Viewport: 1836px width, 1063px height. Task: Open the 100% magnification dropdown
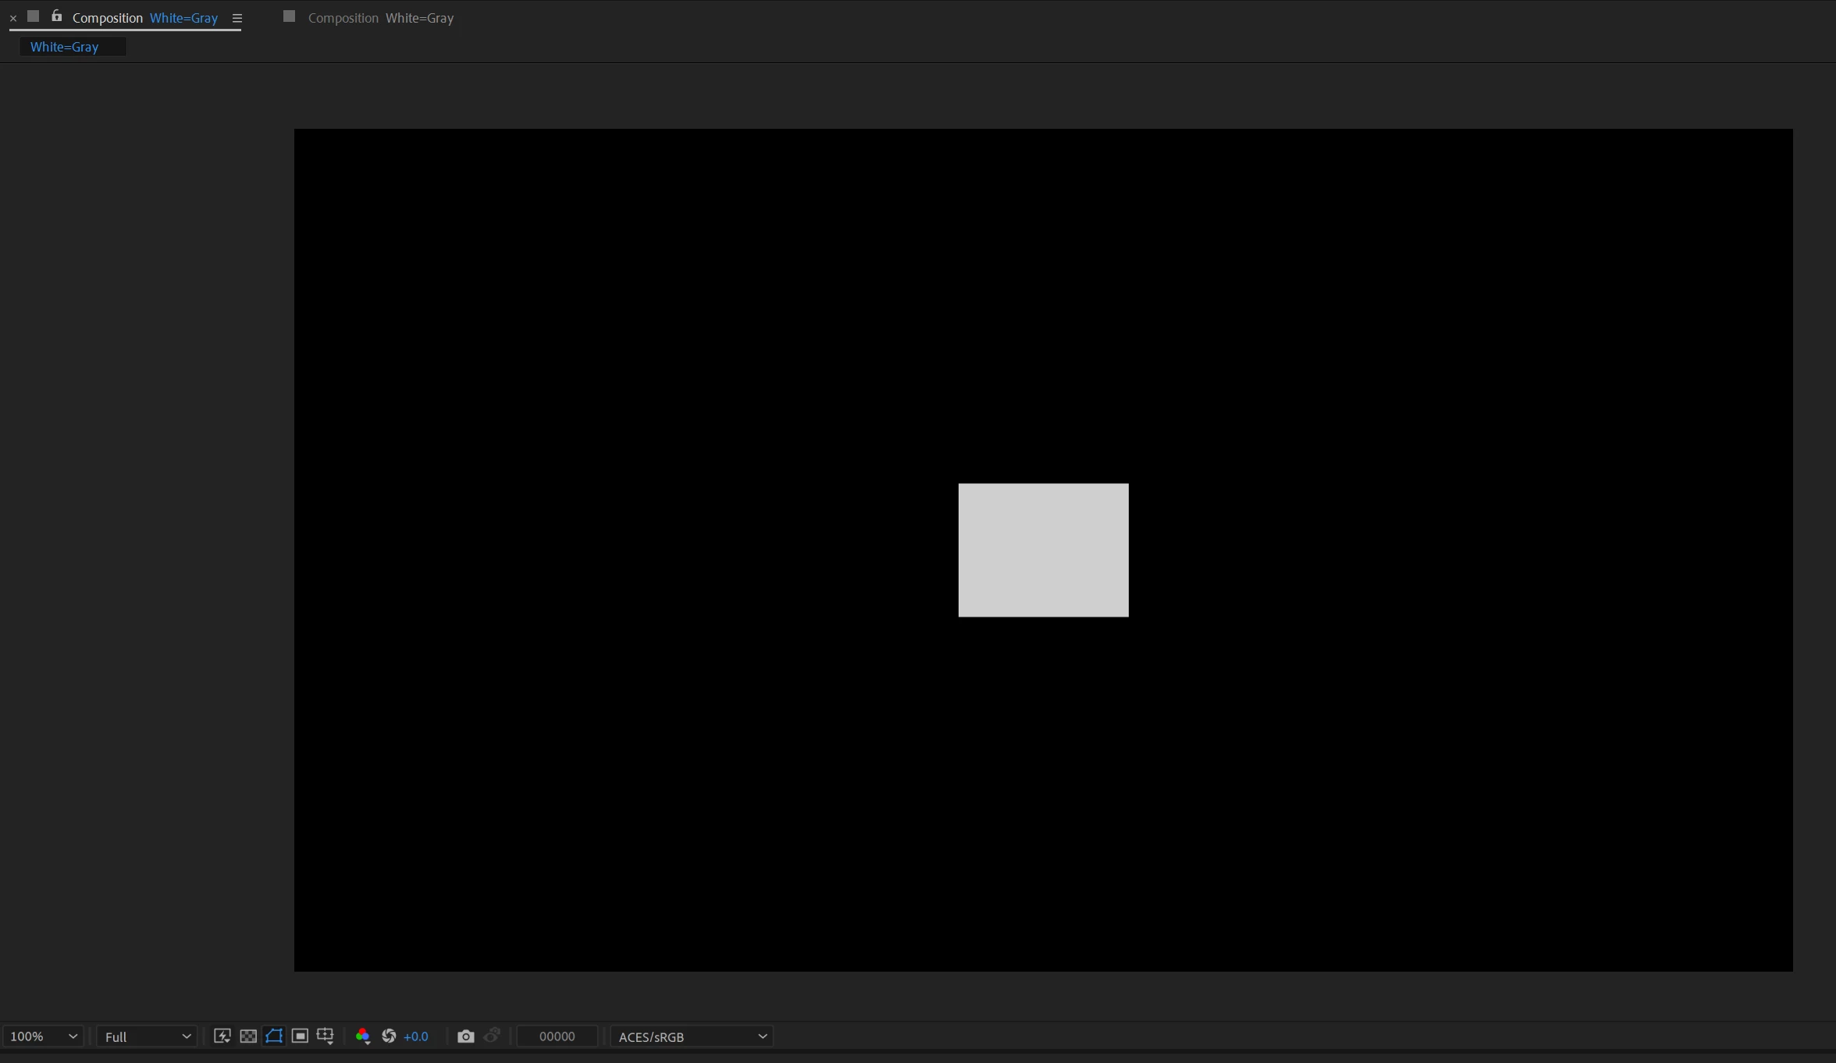43,1036
